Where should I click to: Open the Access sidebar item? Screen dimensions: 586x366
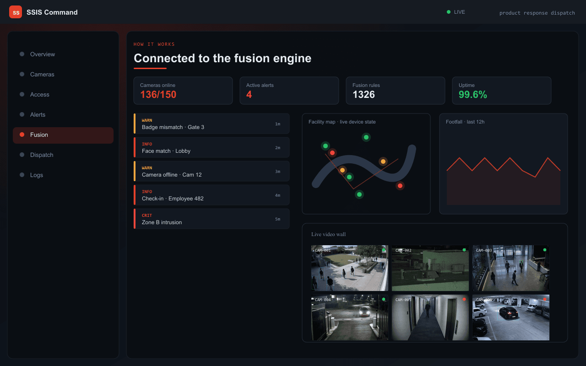[63, 94]
